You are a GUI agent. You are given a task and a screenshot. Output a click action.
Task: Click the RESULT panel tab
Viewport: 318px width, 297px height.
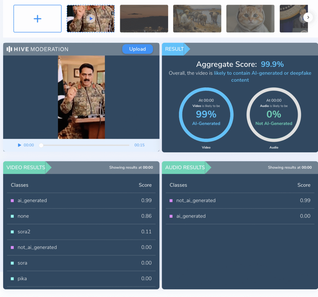174,49
